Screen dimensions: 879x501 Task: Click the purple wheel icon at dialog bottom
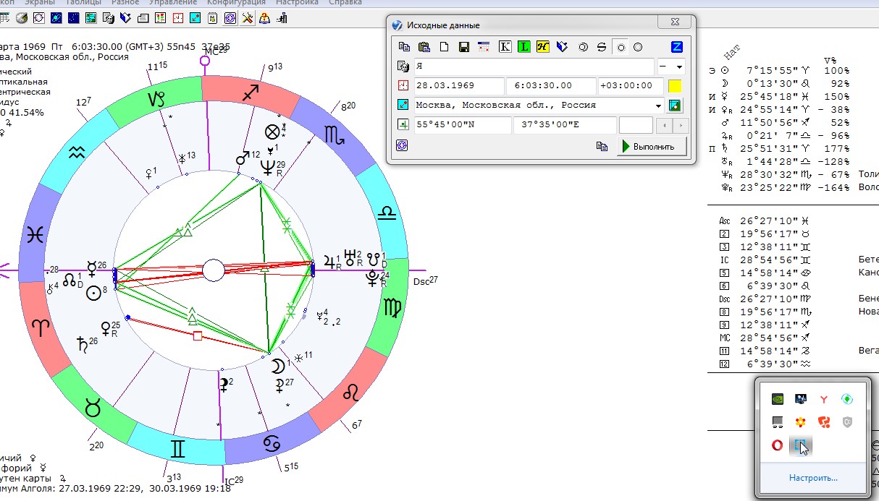coord(402,145)
